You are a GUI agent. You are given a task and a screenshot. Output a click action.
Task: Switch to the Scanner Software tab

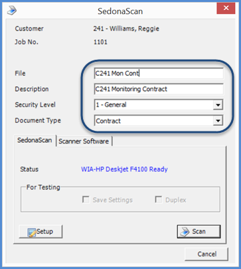point(84,141)
